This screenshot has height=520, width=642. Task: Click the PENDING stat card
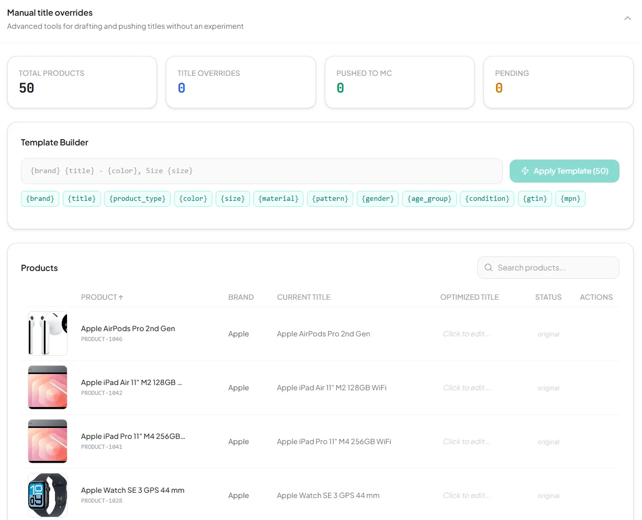558,82
